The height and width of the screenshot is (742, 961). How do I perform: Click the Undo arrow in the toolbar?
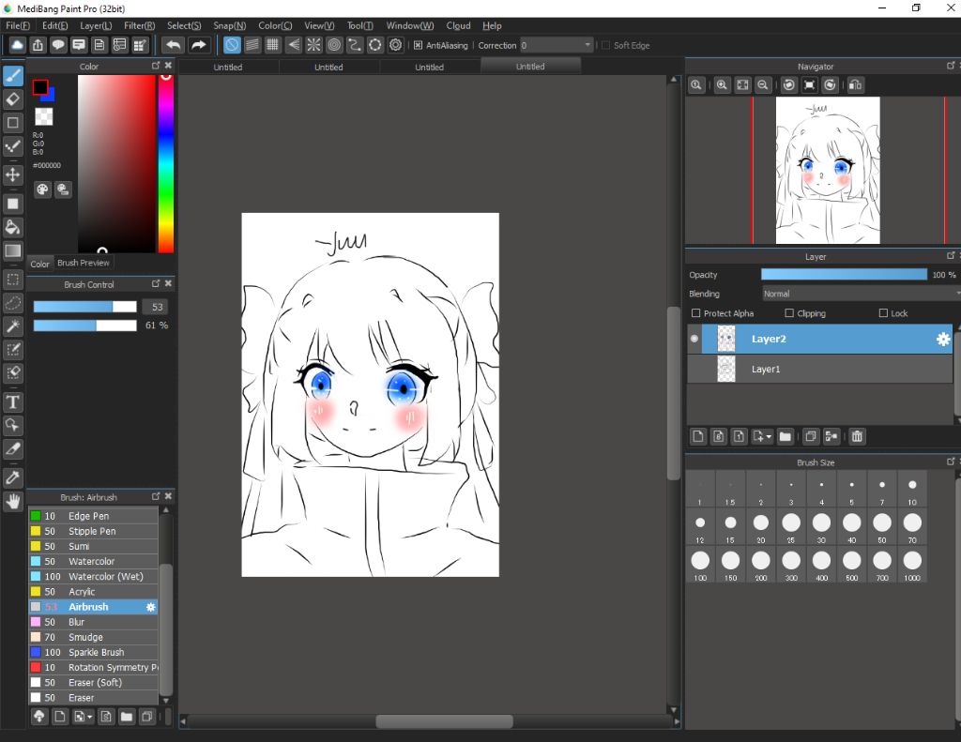pos(174,45)
